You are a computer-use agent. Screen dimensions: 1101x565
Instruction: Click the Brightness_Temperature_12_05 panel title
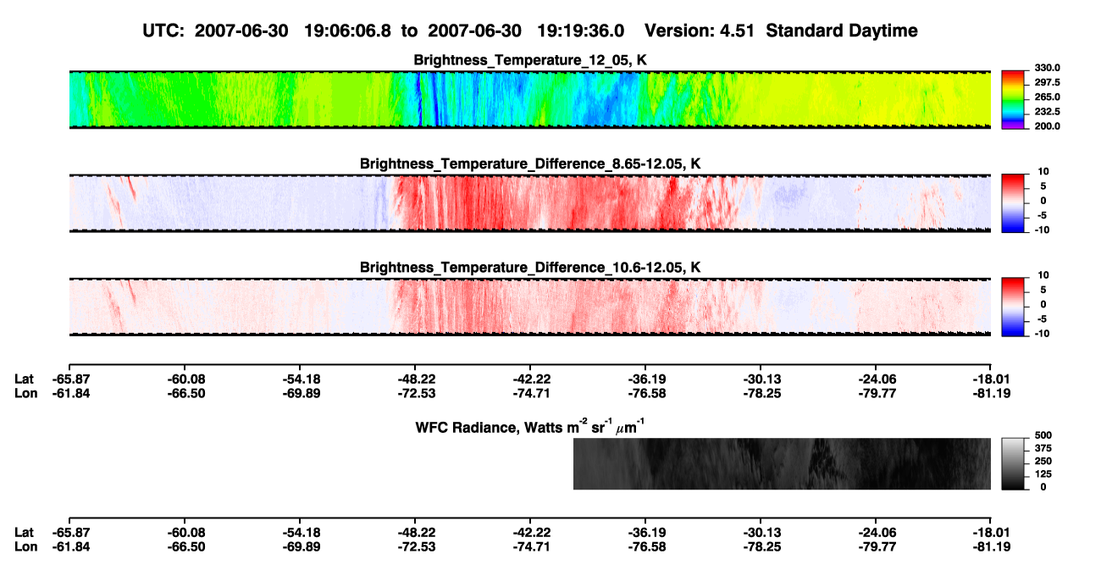click(530, 60)
